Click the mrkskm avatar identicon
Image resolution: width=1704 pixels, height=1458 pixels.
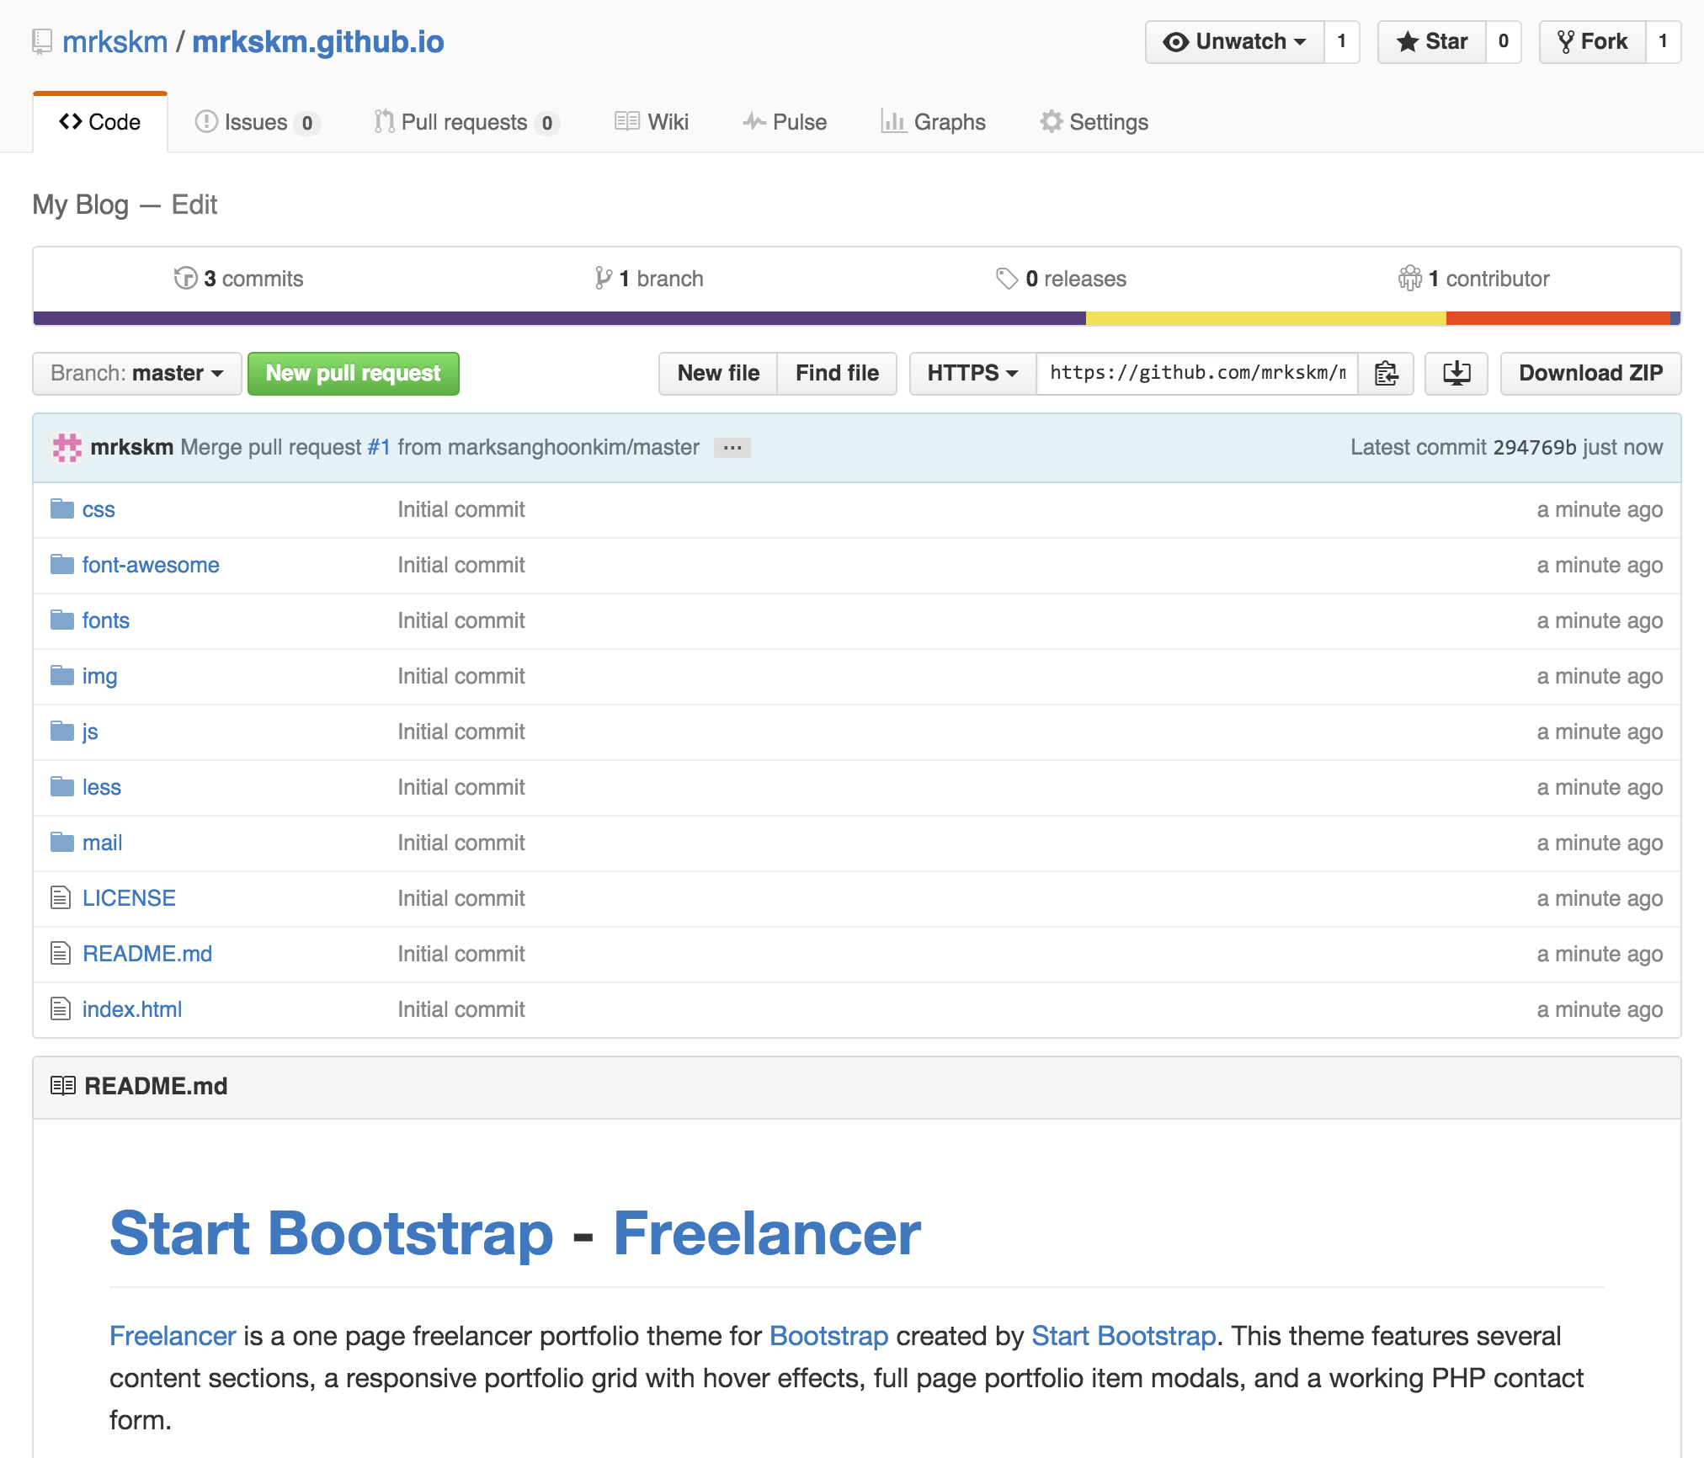[67, 447]
